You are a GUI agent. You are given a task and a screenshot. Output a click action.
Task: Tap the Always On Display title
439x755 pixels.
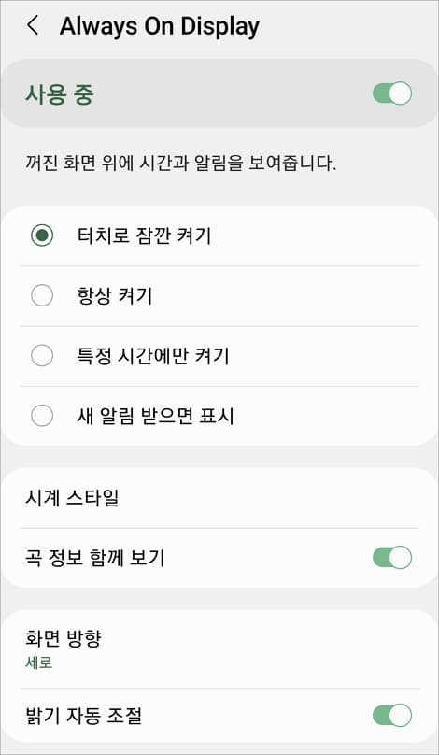pyautogui.click(x=160, y=26)
